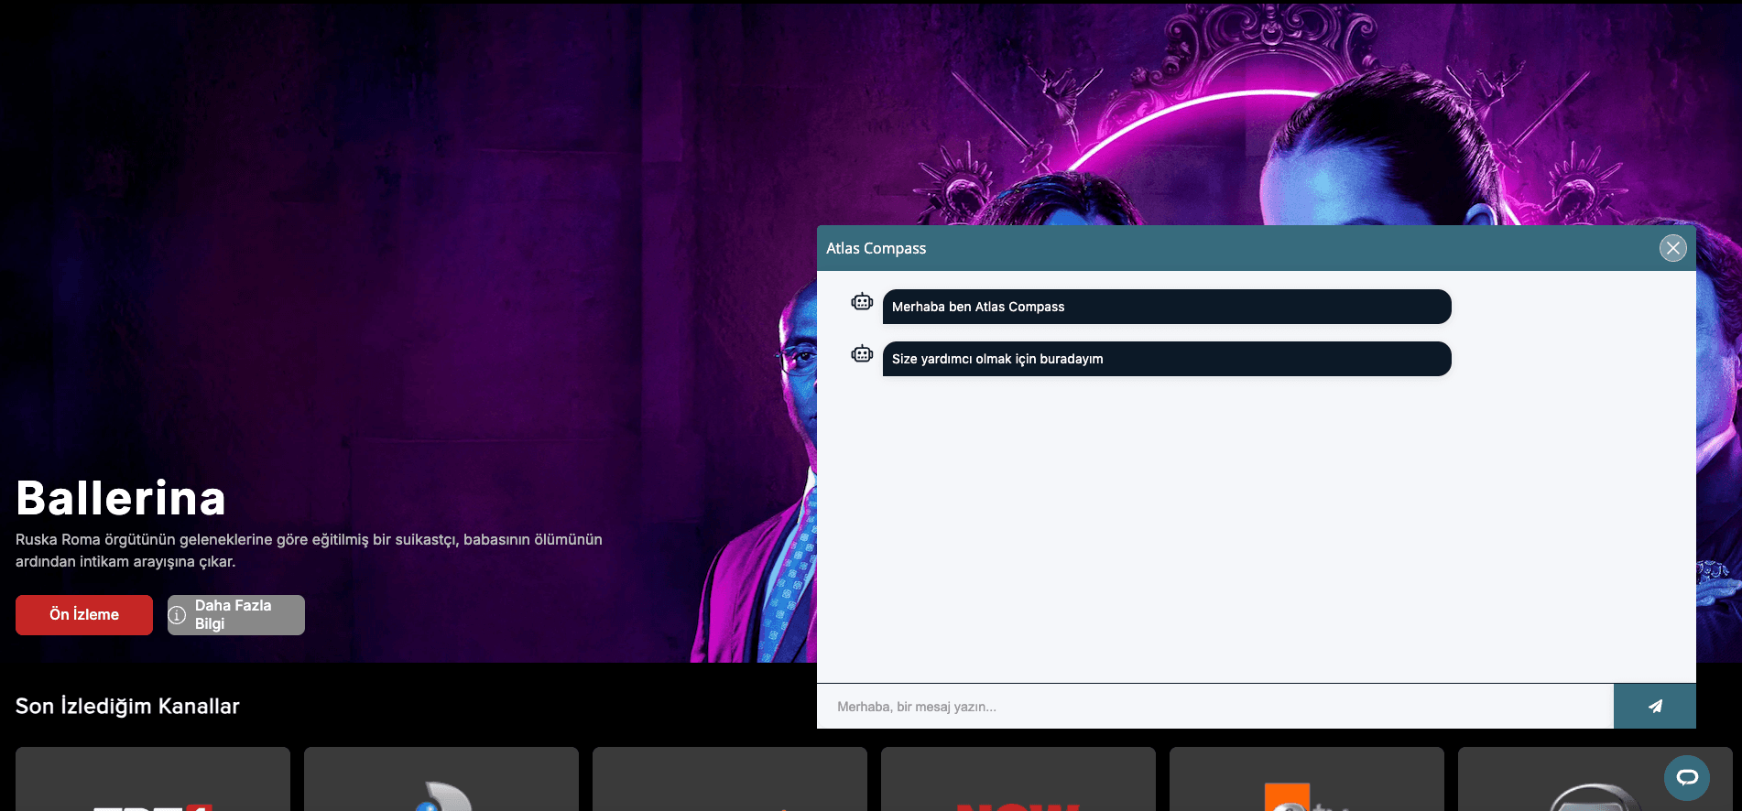Close the Atlas Compass chat window

pos(1672,248)
